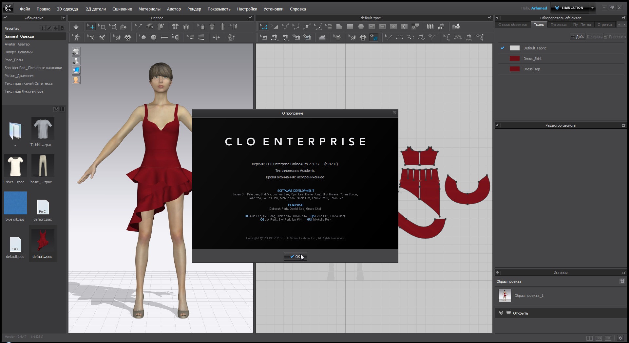This screenshot has width=629, height=343.
Task: Select the iron steam tool icon
Action: coord(322,37)
